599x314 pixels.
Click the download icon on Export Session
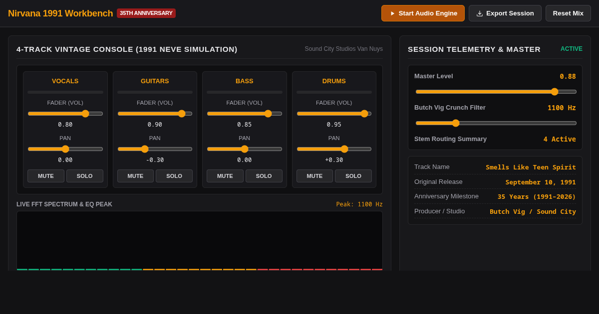tap(480, 13)
